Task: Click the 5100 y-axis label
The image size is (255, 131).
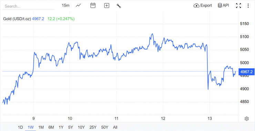Action: (x=244, y=37)
